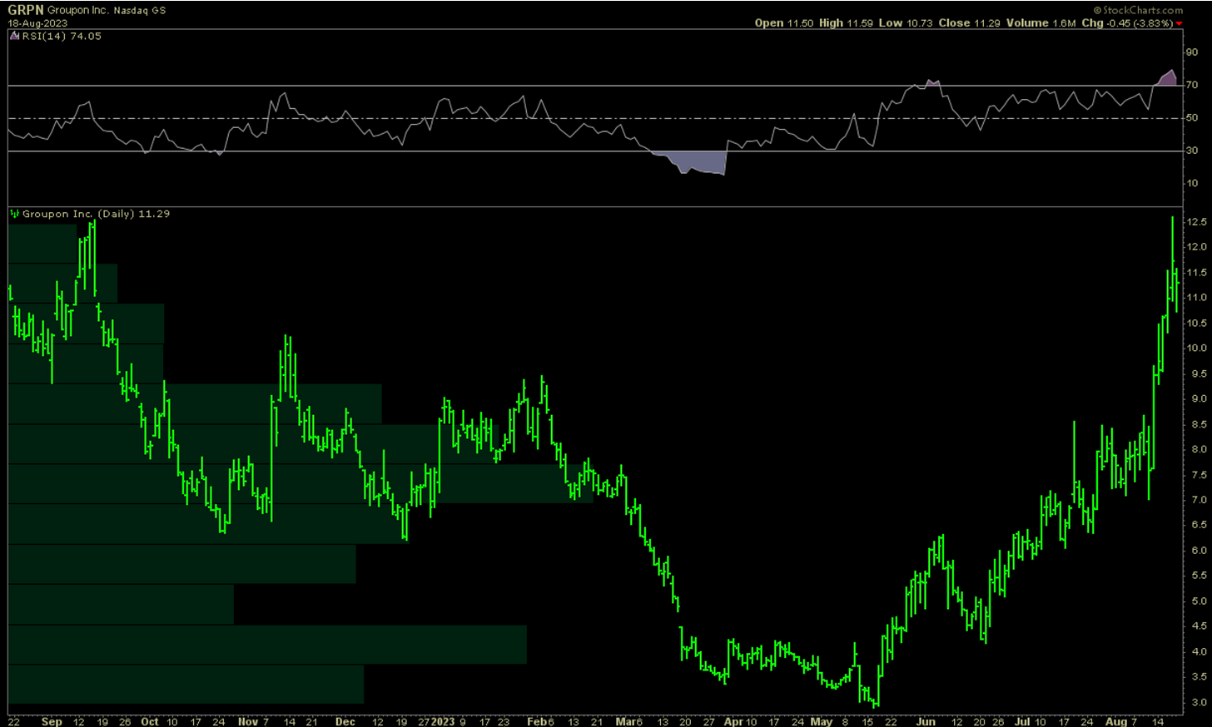Click the Oct label on the date axis
This screenshot has width=1212, height=727.
pos(150,721)
